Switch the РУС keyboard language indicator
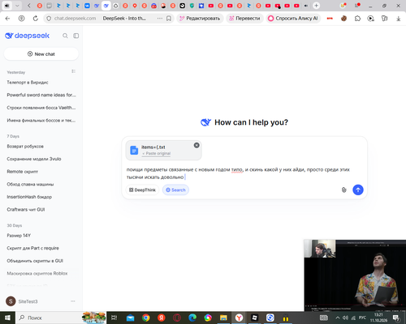406x324 pixels. tap(362, 318)
